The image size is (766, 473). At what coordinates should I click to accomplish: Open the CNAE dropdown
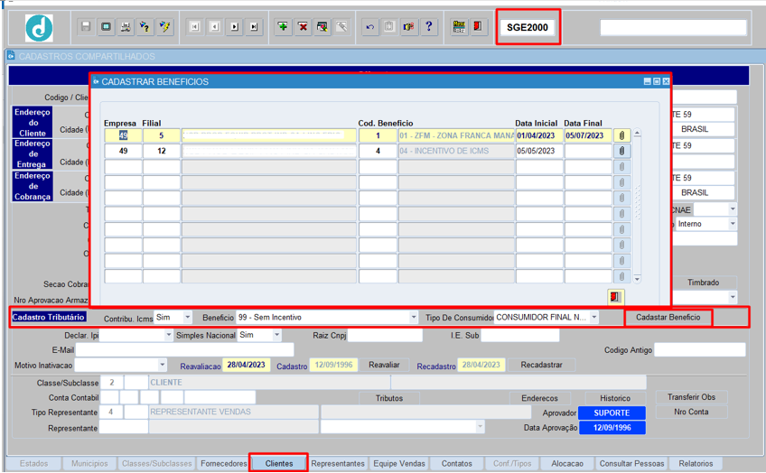[733, 209]
